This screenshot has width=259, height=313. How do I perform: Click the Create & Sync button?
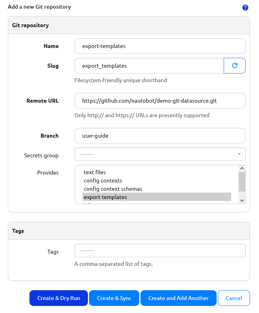tap(114, 298)
